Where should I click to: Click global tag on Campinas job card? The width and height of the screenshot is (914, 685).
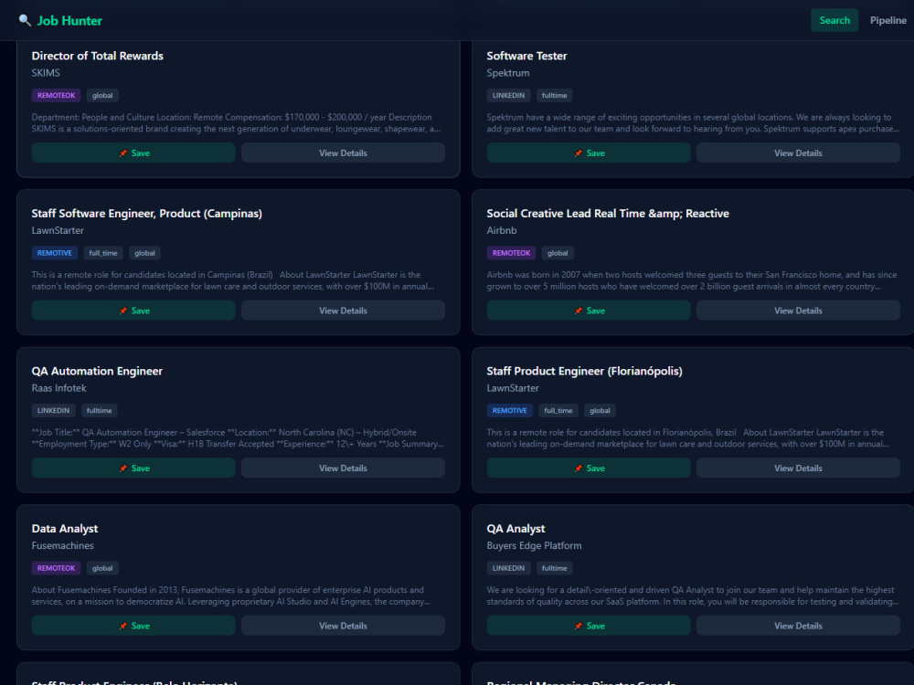tap(144, 253)
